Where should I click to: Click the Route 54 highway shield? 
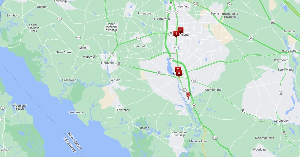pyautogui.click(x=229, y=4)
